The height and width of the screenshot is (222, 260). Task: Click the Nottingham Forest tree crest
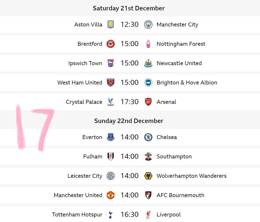(x=148, y=44)
